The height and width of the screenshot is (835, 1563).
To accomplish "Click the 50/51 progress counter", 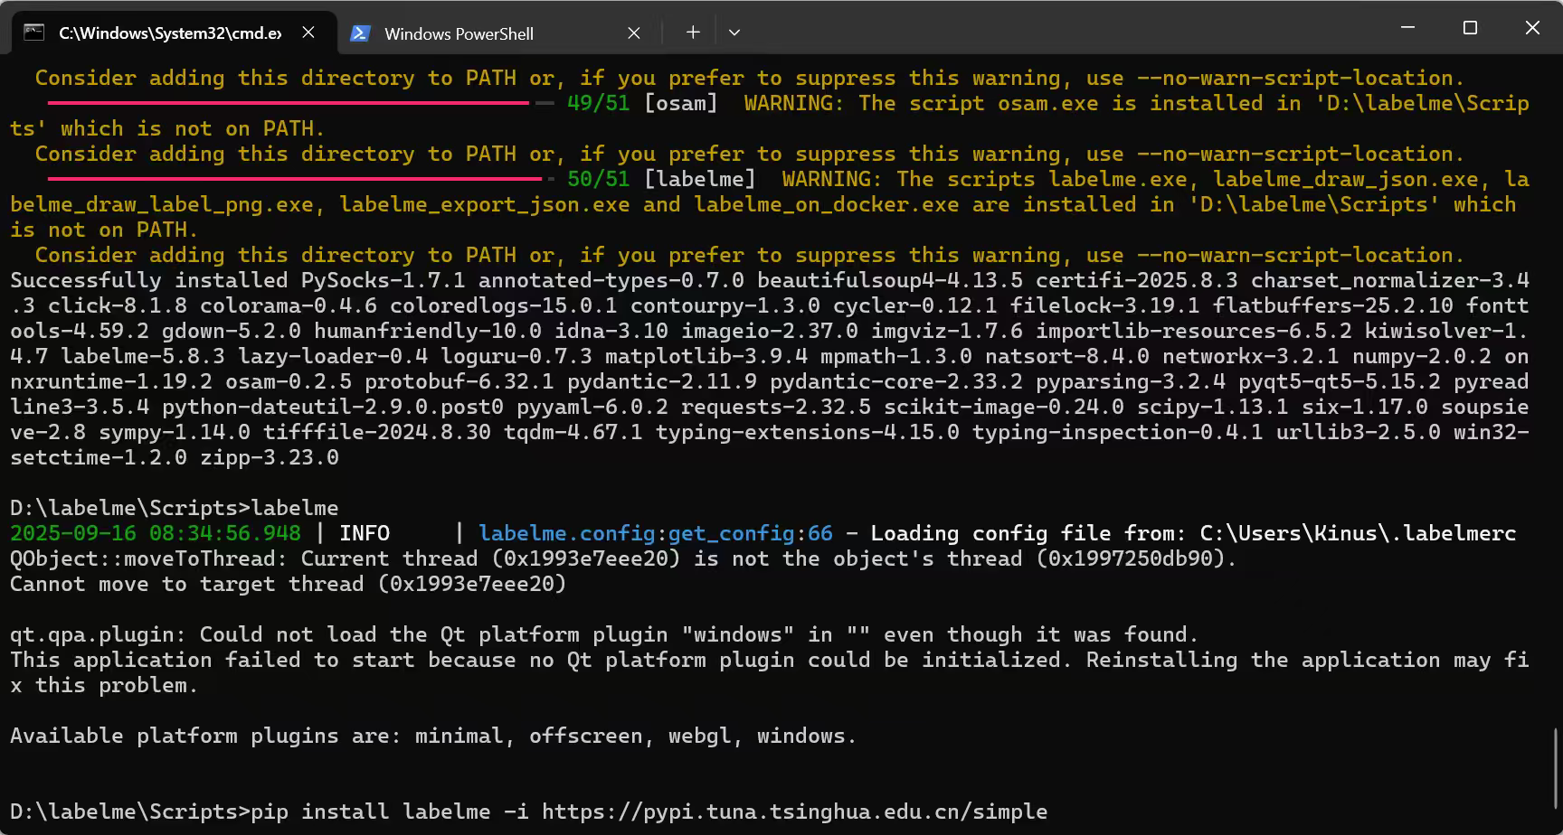I will pyautogui.click(x=598, y=179).
